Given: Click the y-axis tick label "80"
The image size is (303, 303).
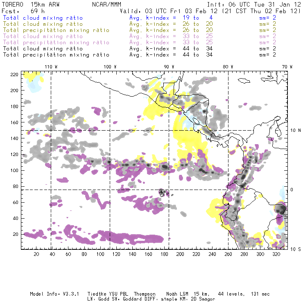Looking at the screenshot, I should point(16,186).
